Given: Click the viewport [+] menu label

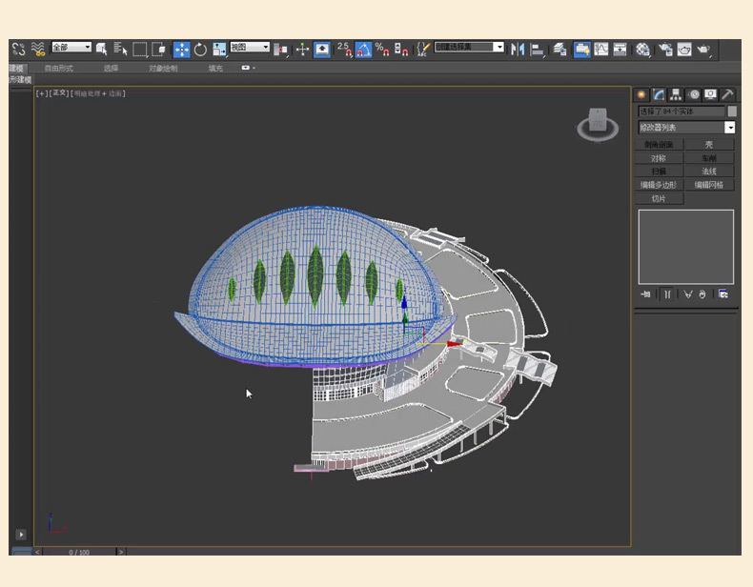Looking at the screenshot, I should pyautogui.click(x=42, y=93).
